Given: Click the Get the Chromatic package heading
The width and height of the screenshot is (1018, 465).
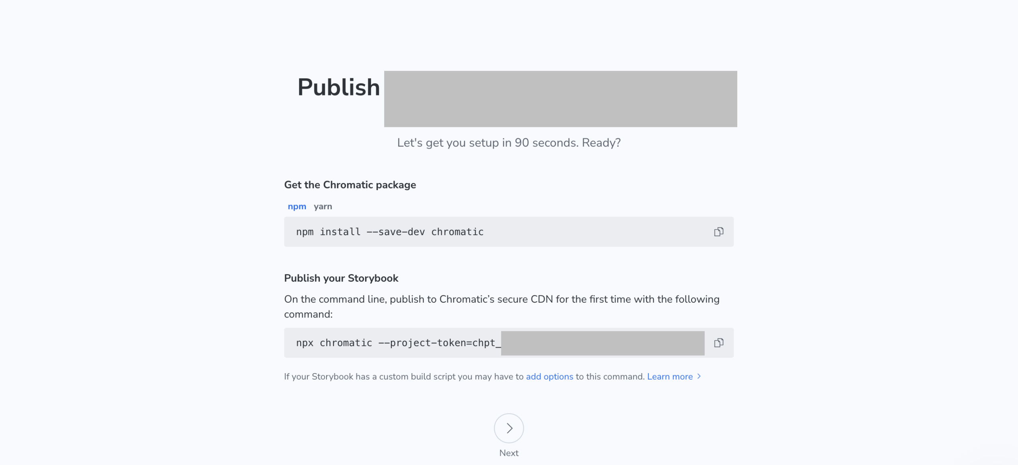Looking at the screenshot, I should (x=350, y=185).
